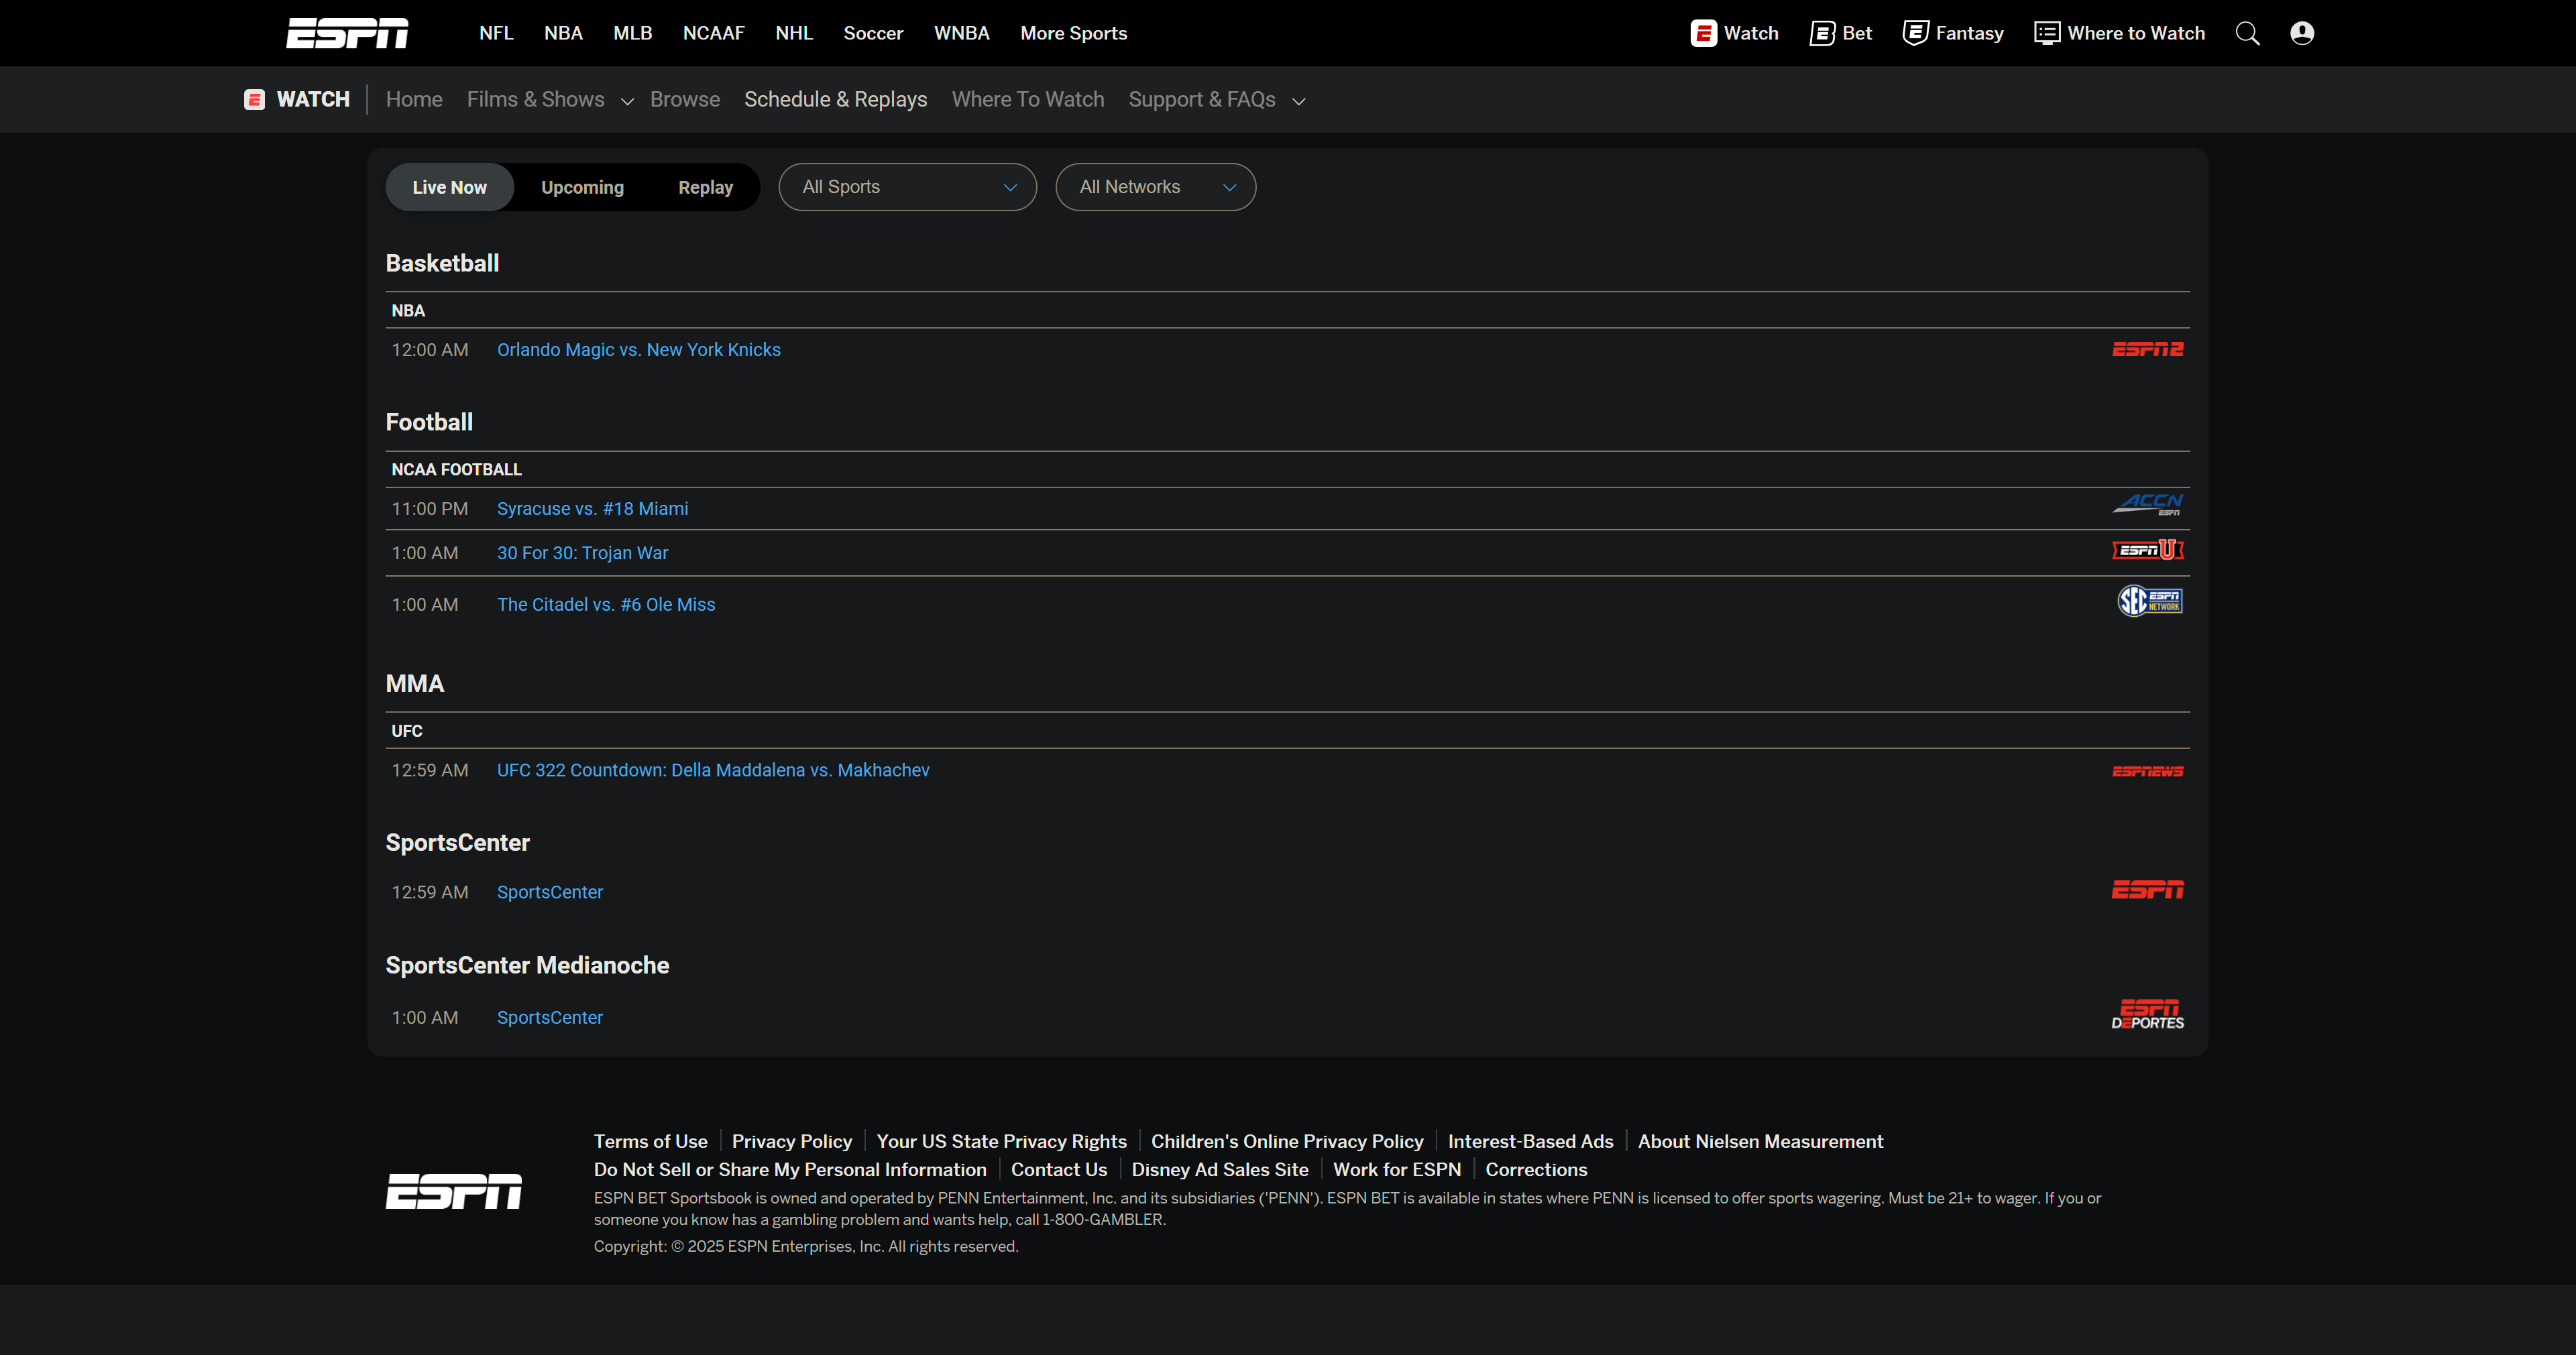Click the ESPNEWS network logo
This screenshot has height=1355, width=2576.
coord(2147,771)
